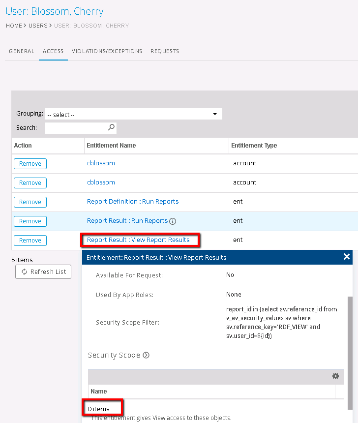Click the Refresh List button
This screenshot has height=423, width=358.
[x=43, y=272]
